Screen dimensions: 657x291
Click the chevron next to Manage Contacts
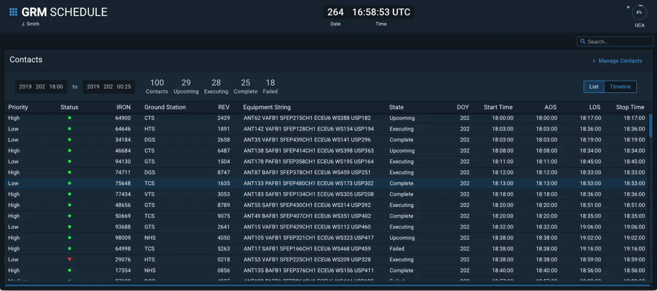coord(595,61)
